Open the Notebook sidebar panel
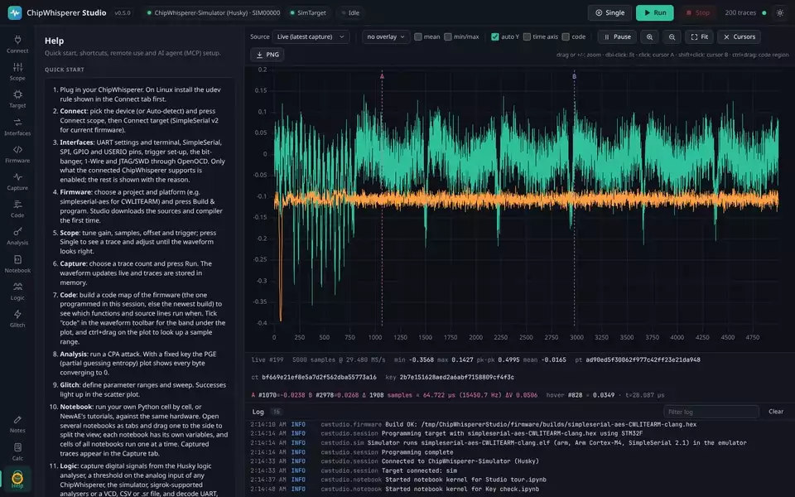This screenshot has height=497, width=795. pyautogui.click(x=17, y=263)
